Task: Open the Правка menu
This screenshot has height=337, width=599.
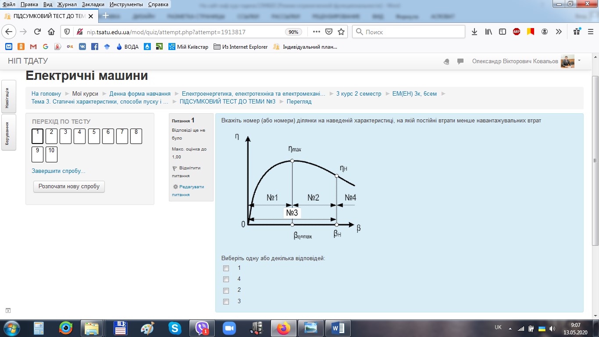Action: click(x=29, y=4)
